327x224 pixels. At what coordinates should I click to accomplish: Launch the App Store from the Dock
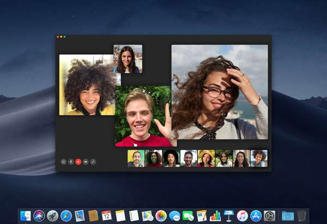tap(256, 216)
